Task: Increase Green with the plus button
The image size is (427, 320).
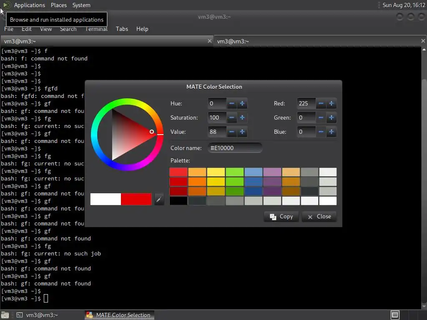Action: tap(332, 117)
